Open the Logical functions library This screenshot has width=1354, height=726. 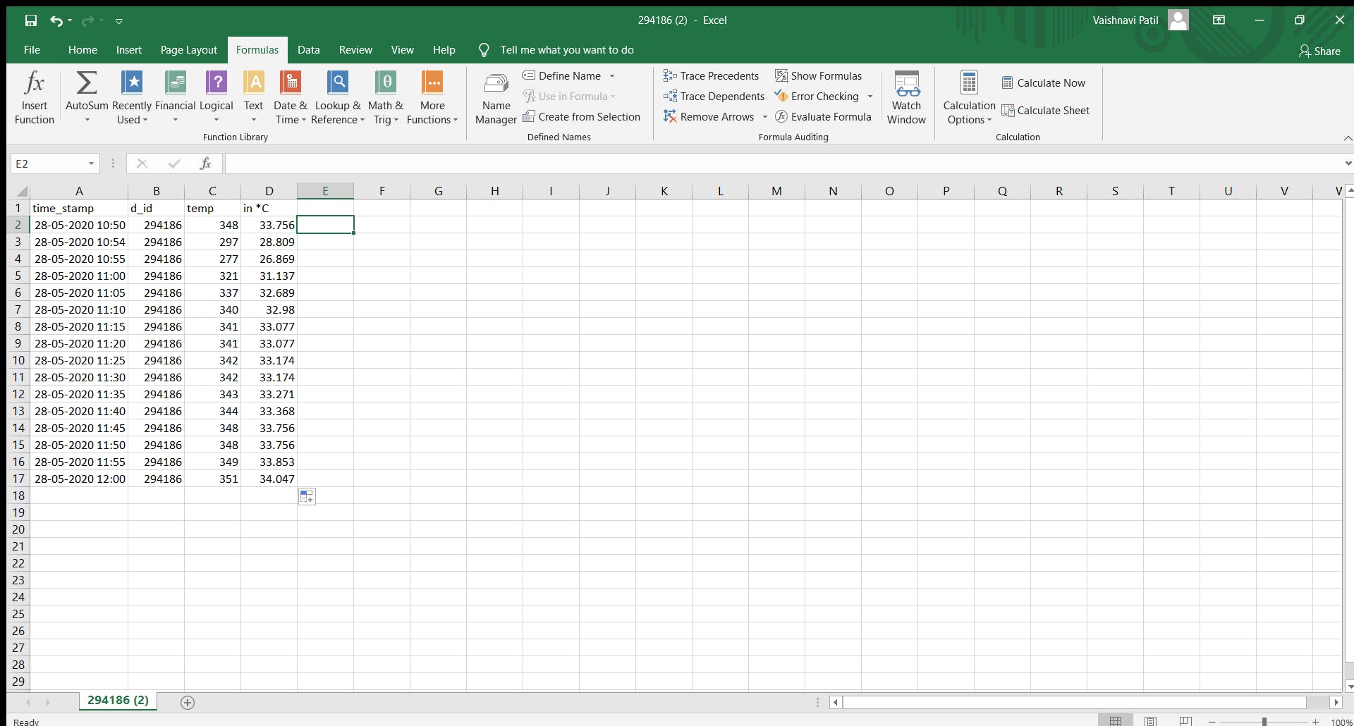tap(216, 97)
